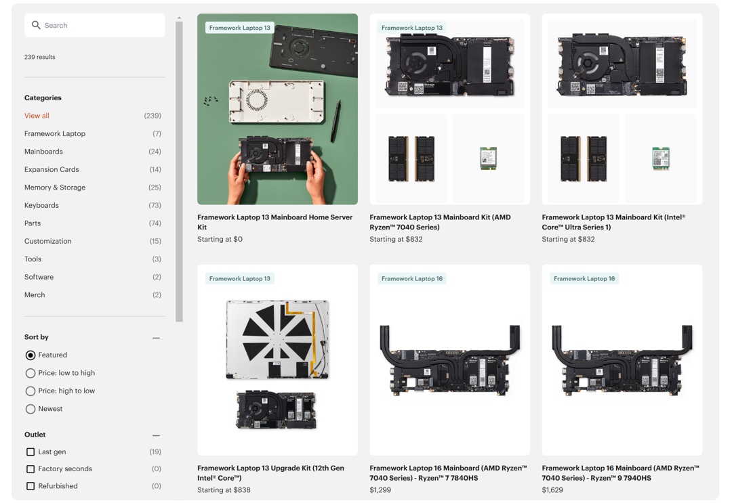Click the search magnifier icon

click(x=36, y=25)
